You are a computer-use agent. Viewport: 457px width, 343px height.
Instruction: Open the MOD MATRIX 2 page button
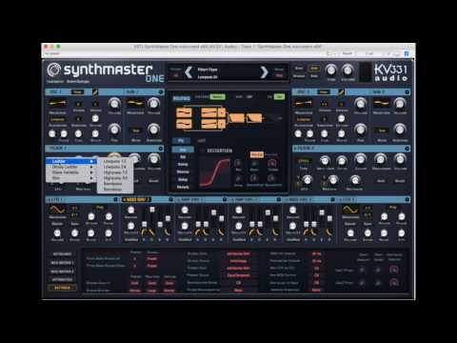[63, 272]
